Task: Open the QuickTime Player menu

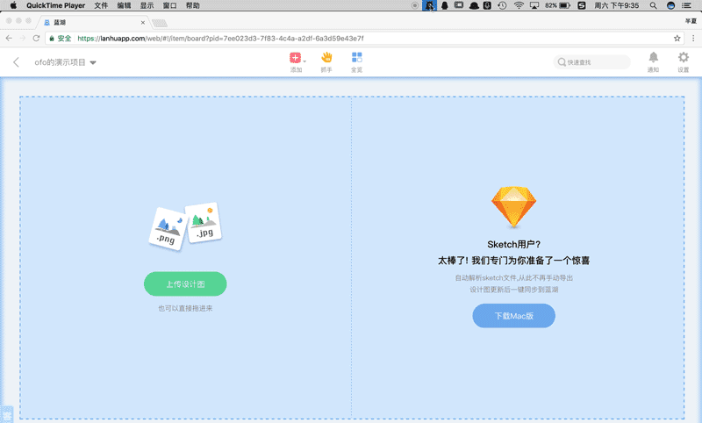Action: tap(55, 5)
